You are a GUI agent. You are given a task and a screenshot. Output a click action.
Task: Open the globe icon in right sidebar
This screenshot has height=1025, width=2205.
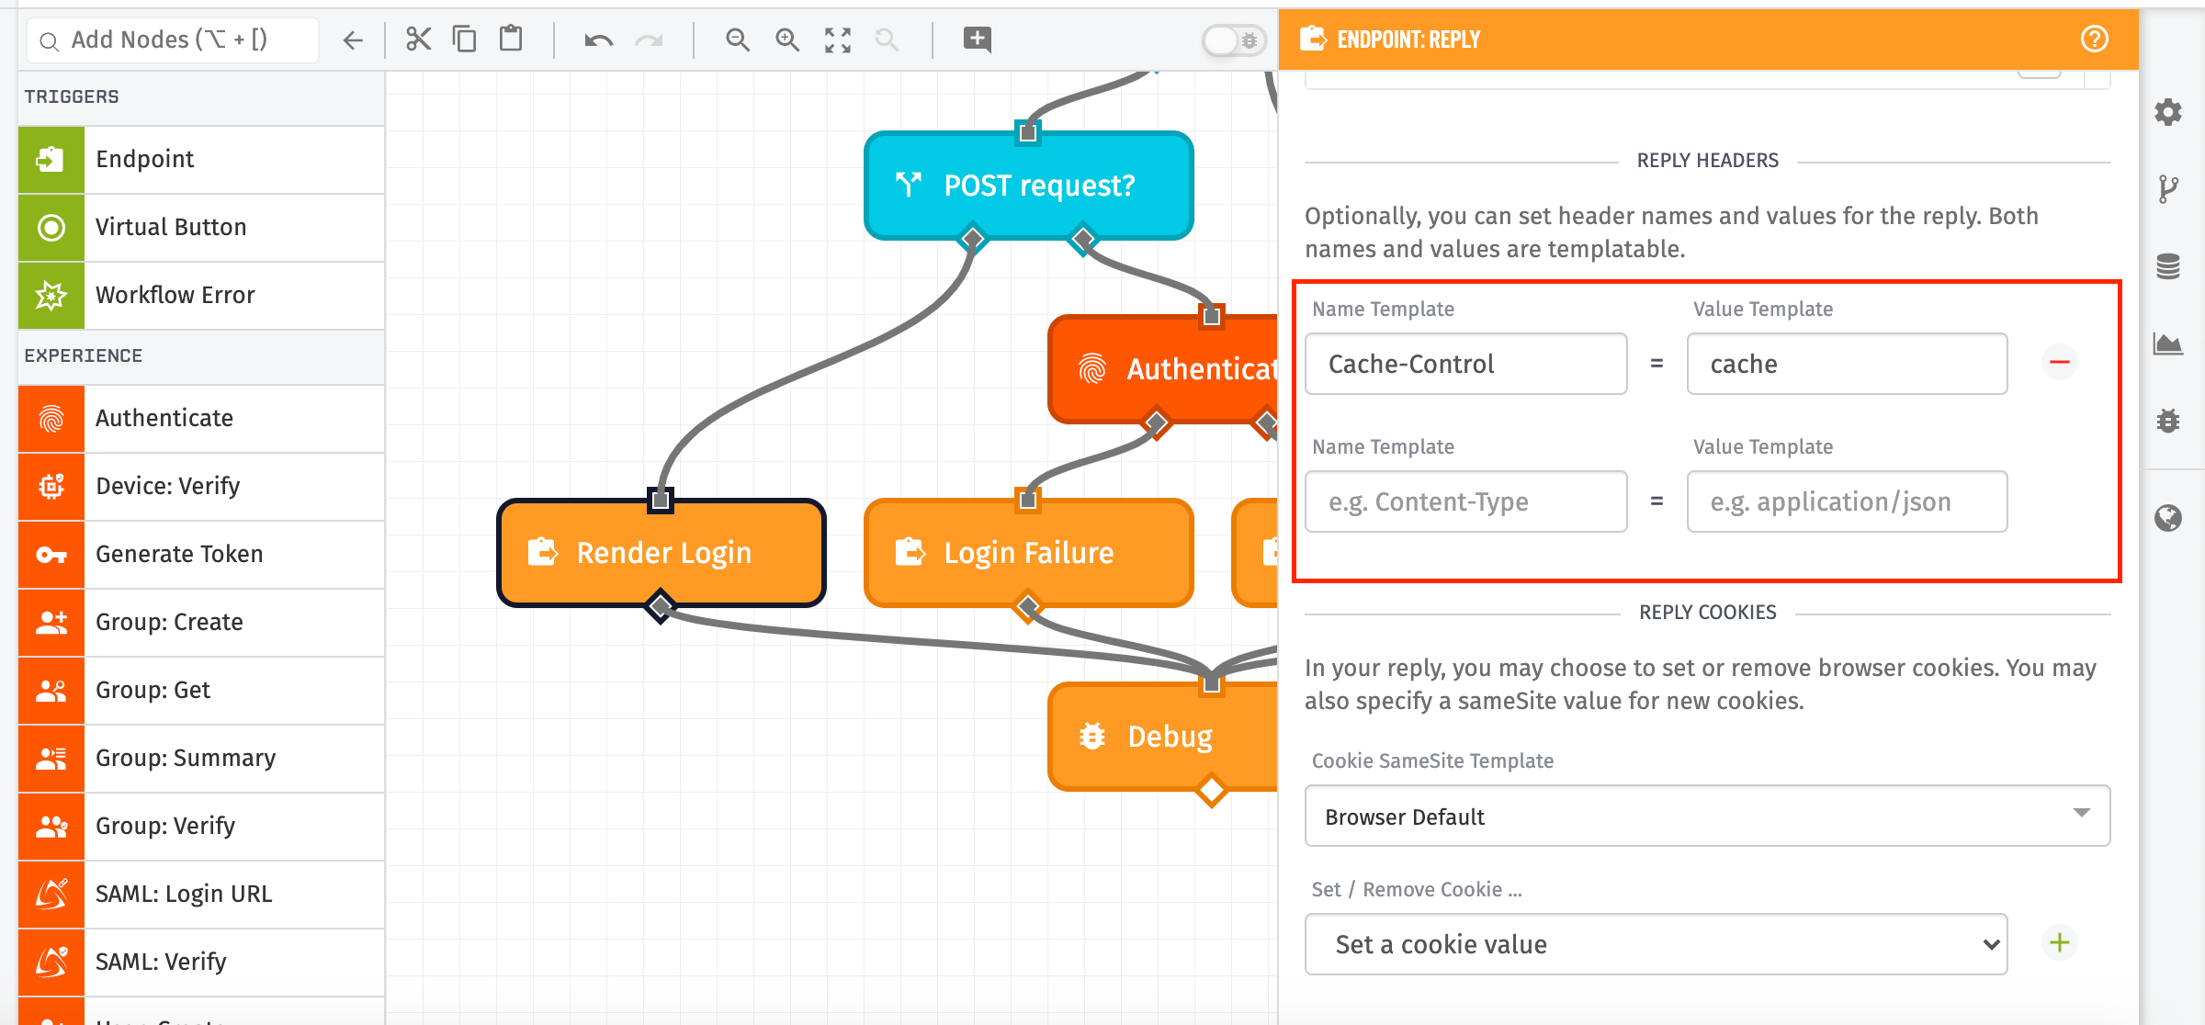(2168, 518)
